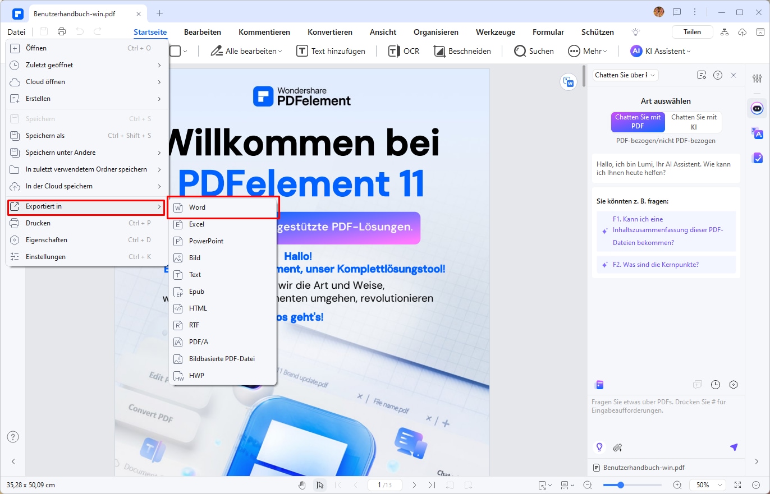Click suggestion F1 Inhaltszusammenfassung
The width and height of the screenshot is (770, 494).
pos(666,231)
